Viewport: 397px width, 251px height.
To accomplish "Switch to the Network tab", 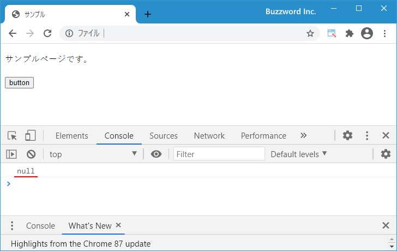I will pos(209,136).
